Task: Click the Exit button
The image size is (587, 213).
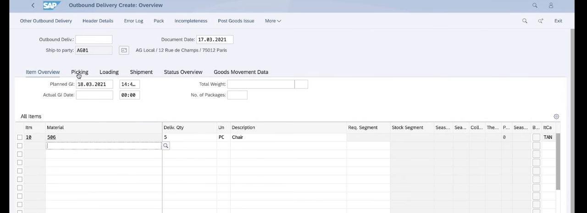Action: click(x=558, y=21)
